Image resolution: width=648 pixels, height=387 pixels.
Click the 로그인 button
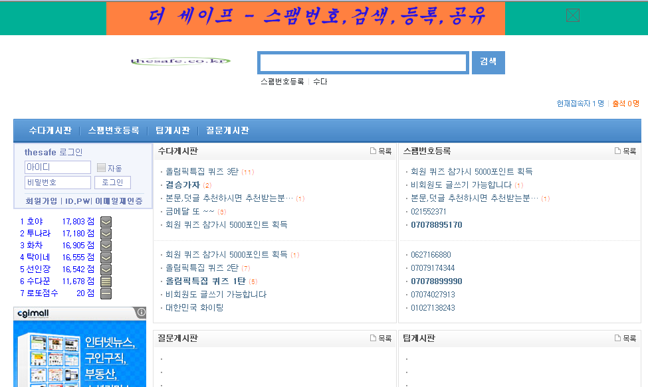[x=112, y=183]
